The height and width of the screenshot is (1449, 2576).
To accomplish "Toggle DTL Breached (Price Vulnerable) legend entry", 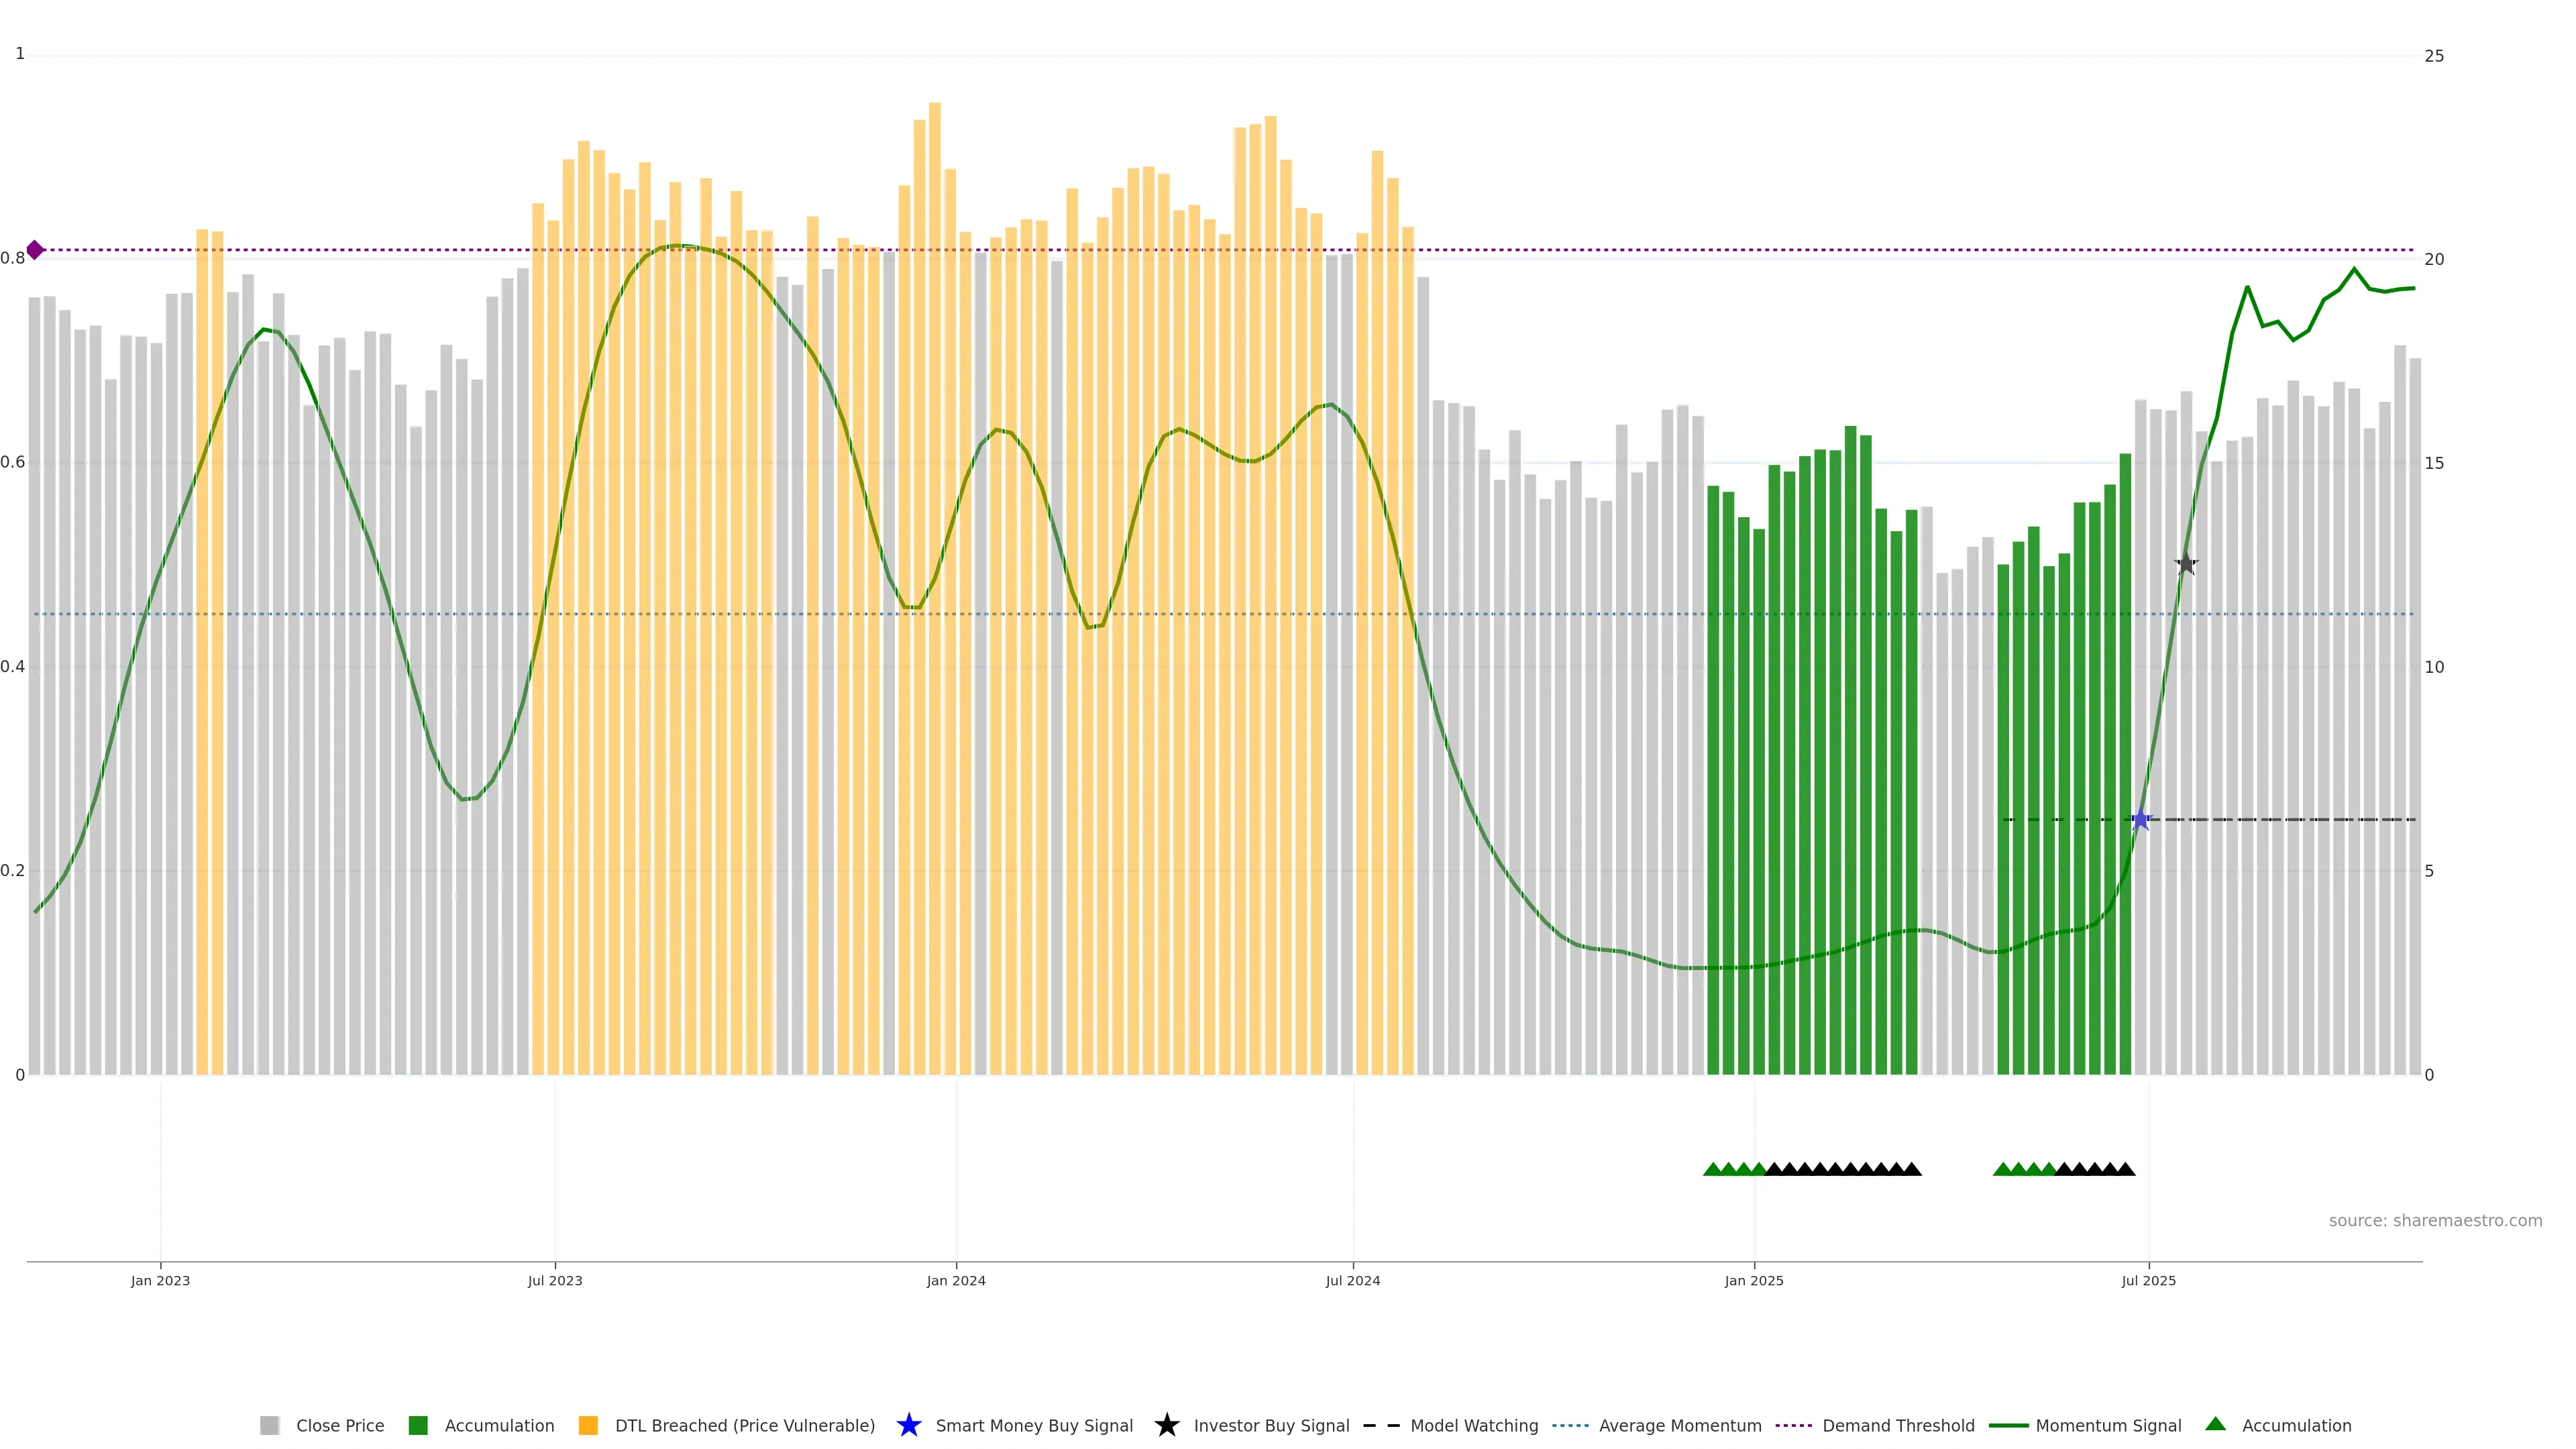I will pos(744,1425).
